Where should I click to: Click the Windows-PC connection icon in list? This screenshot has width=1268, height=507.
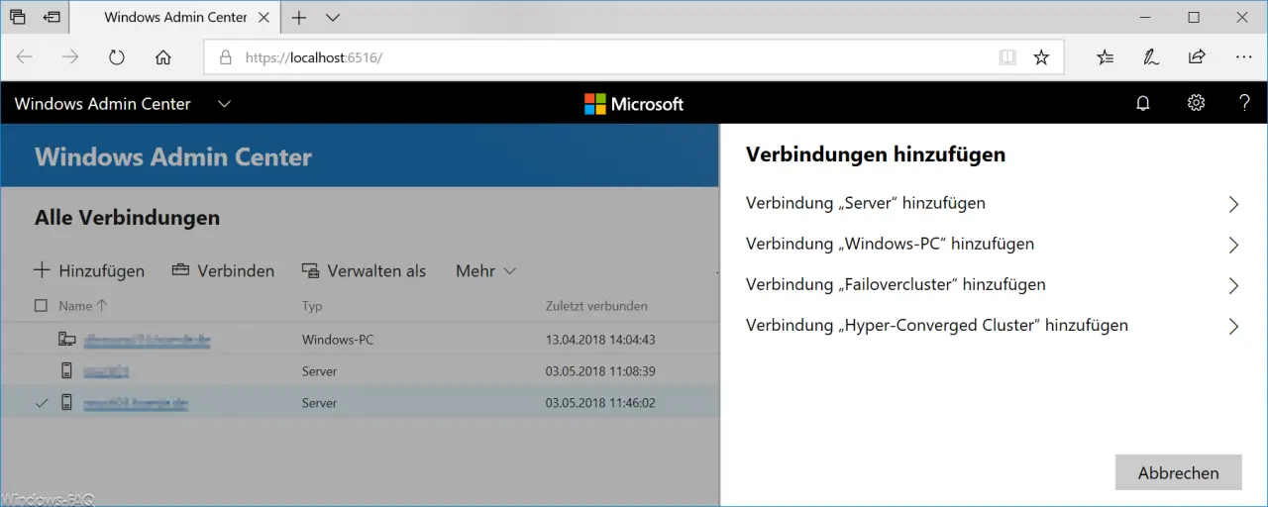point(66,340)
